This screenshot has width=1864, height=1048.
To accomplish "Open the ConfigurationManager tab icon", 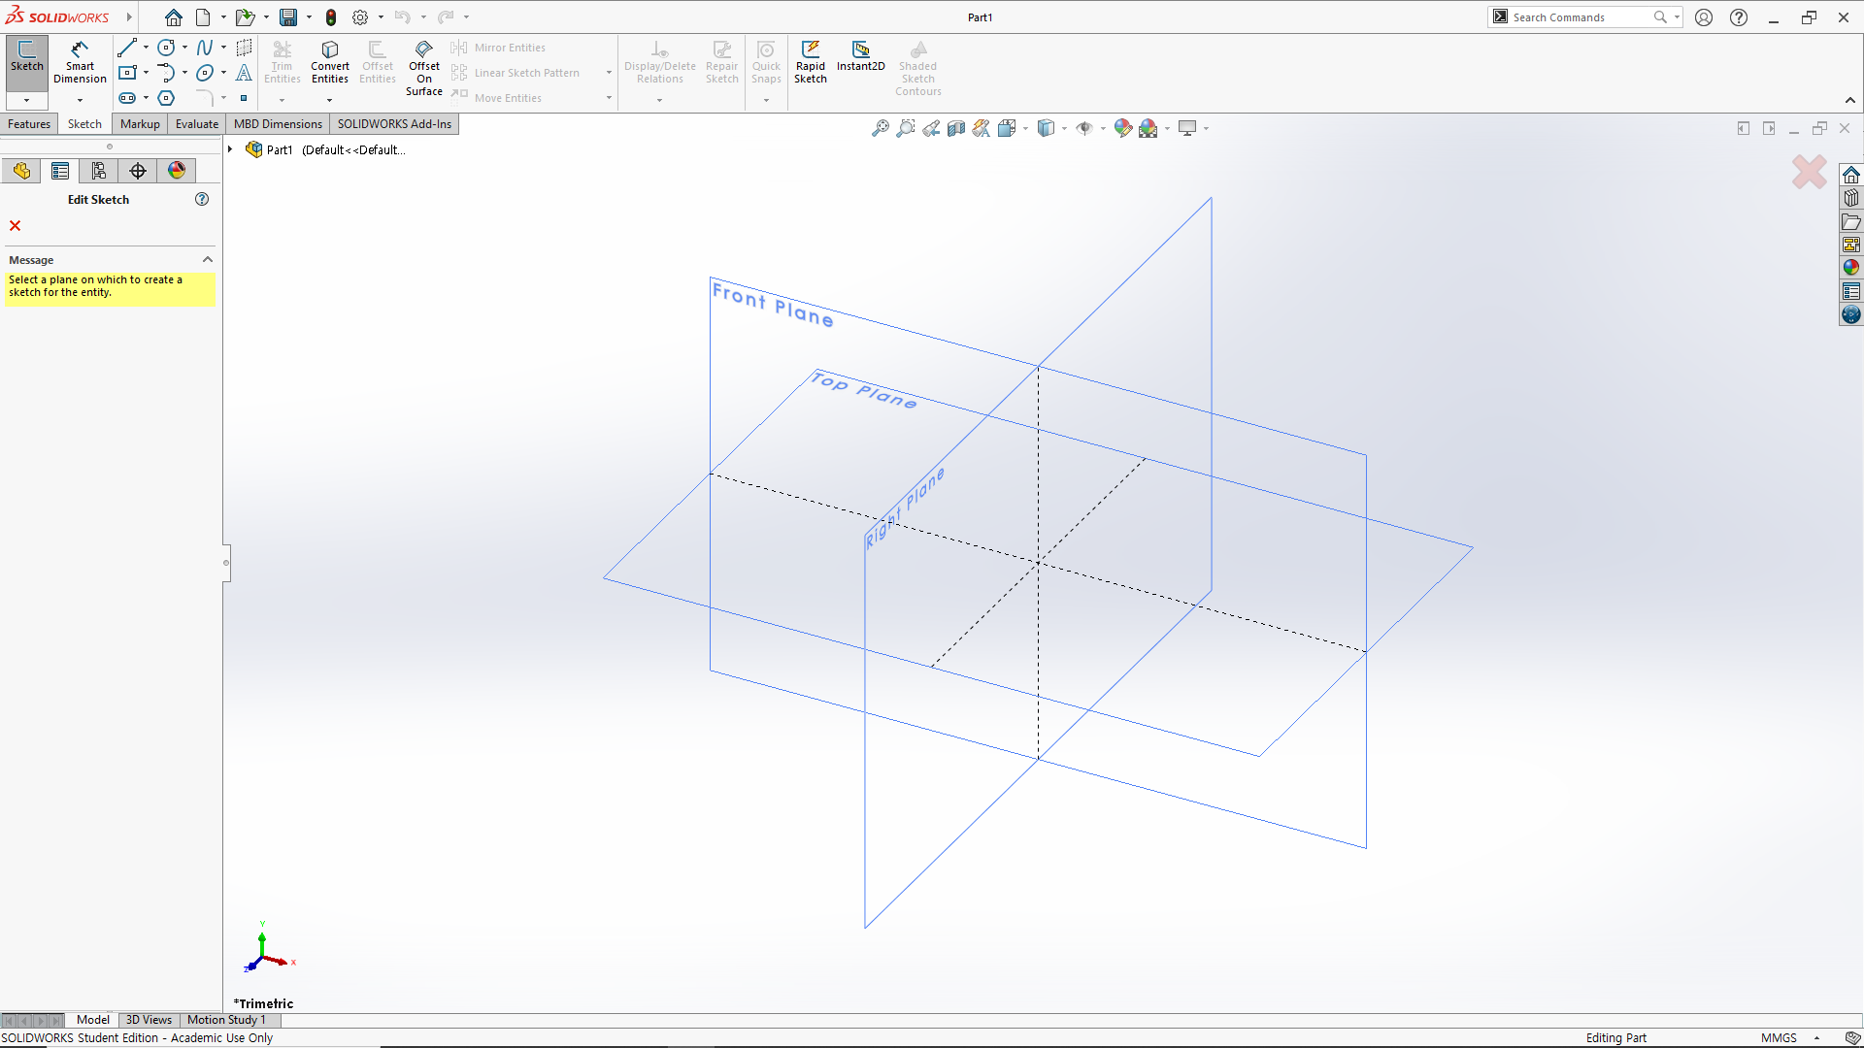I will (x=99, y=171).
